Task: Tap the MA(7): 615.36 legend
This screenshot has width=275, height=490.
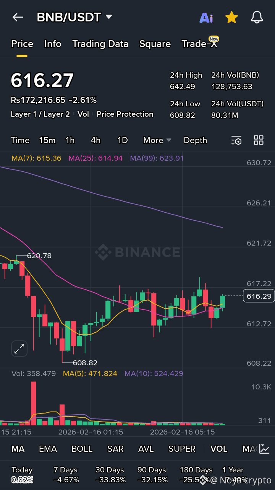Action: pos(36,158)
